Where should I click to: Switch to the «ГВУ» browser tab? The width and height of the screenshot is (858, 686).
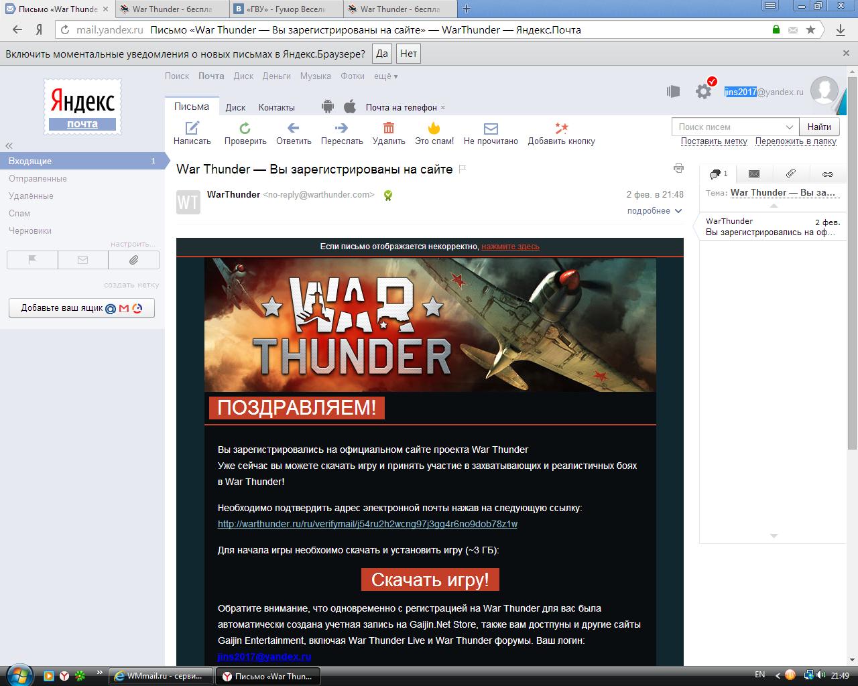(x=286, y=9)
